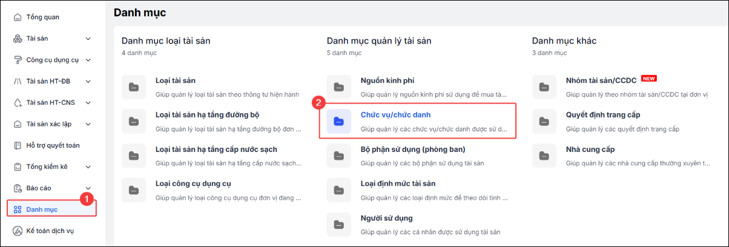This screenshot has height=247, width=729.
Task: Click folder icon beside Nguồn kinh phí
Action: pos(338,87)
